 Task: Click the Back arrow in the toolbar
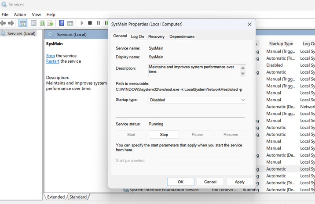pyautogui.click(x=3, y=23)
